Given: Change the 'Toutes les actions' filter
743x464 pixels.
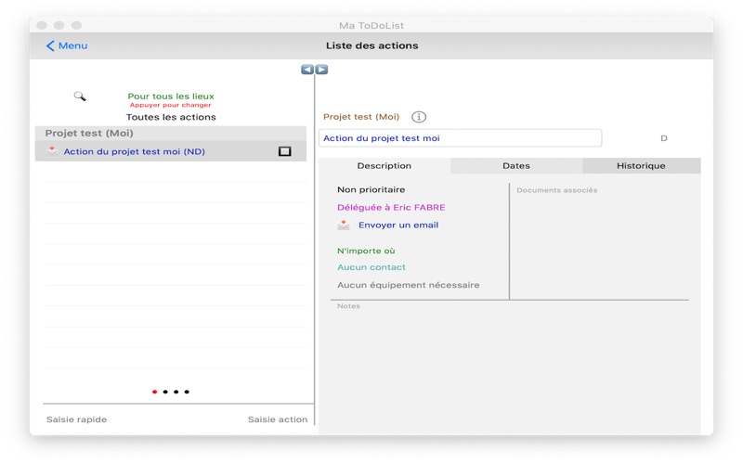Looking at the screenshot, I should 171,117.
